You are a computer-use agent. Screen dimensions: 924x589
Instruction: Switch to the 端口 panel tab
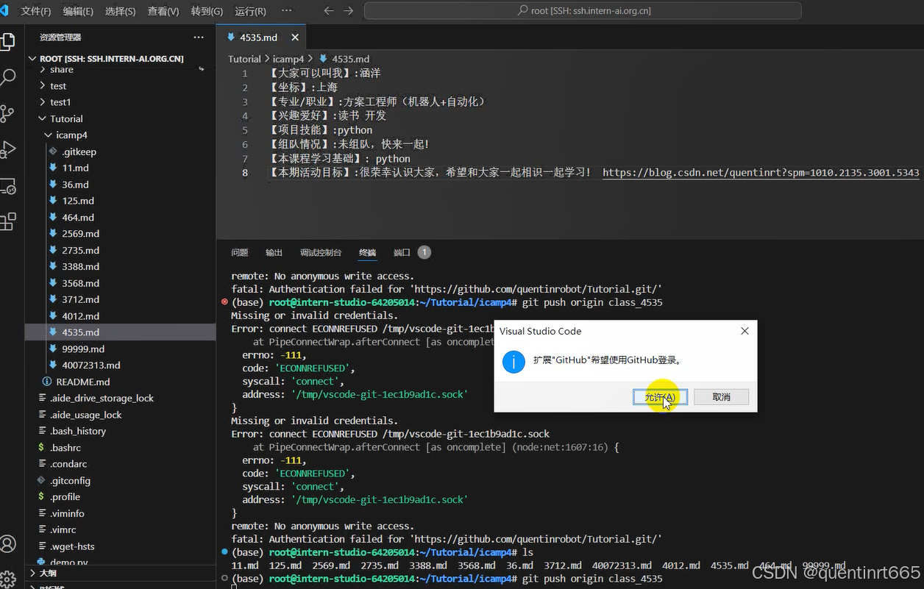402,252
